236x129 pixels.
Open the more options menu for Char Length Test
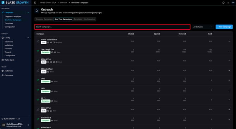coord(229,51)
